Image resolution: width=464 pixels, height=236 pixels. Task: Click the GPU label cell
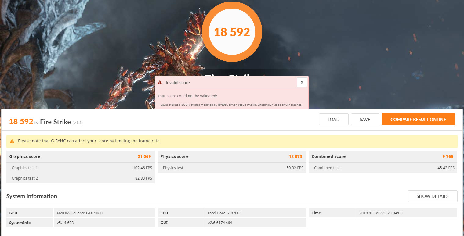(30, 213)
